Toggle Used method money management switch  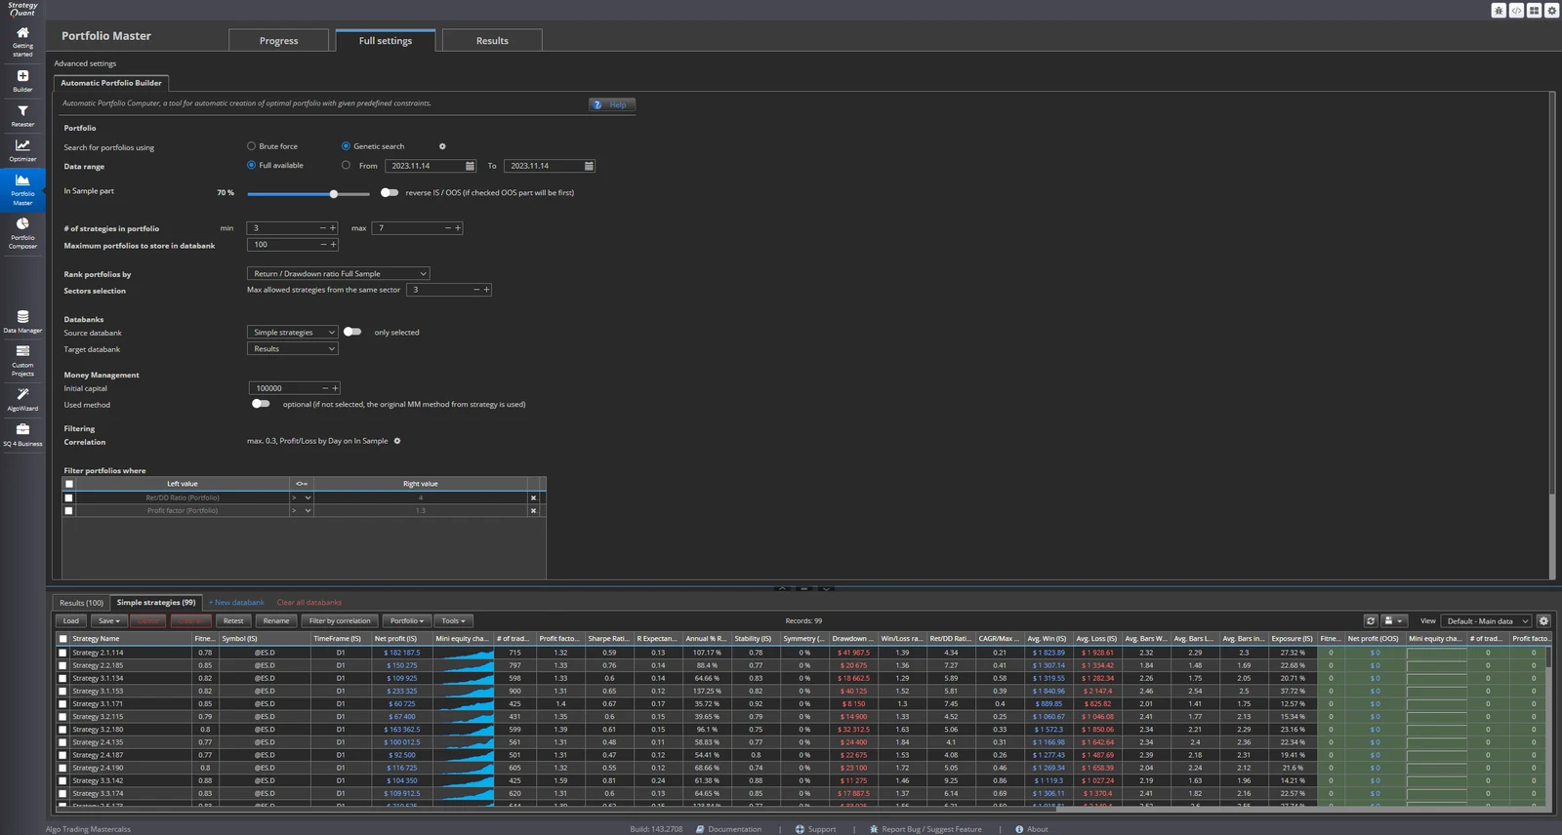(x=261, y=403)
